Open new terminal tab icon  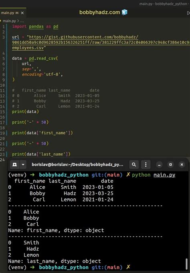coord(15,165)
